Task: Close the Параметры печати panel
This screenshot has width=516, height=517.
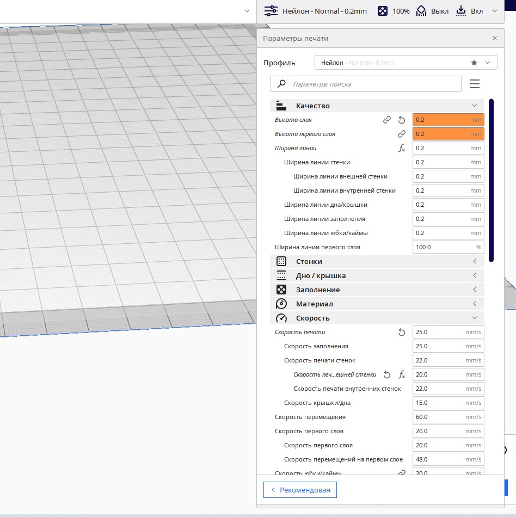Action: point(494,38)
